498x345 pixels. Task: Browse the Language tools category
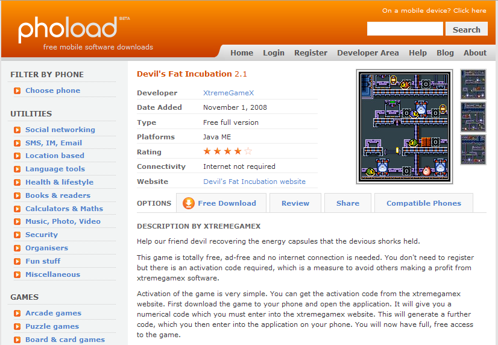(55, 169)
